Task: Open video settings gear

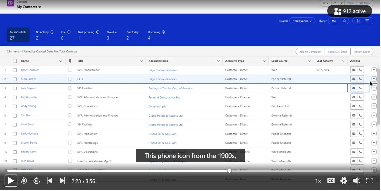Action: pos(343,181)
